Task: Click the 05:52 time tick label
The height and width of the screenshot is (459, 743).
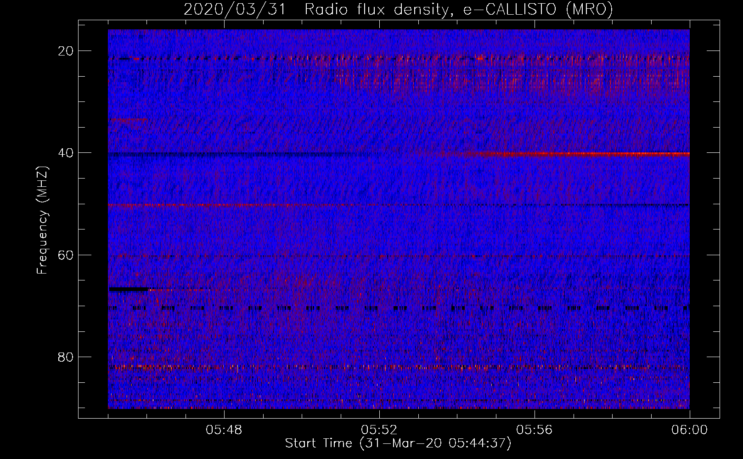Action: pyautogui.click(x=379, y=430)
